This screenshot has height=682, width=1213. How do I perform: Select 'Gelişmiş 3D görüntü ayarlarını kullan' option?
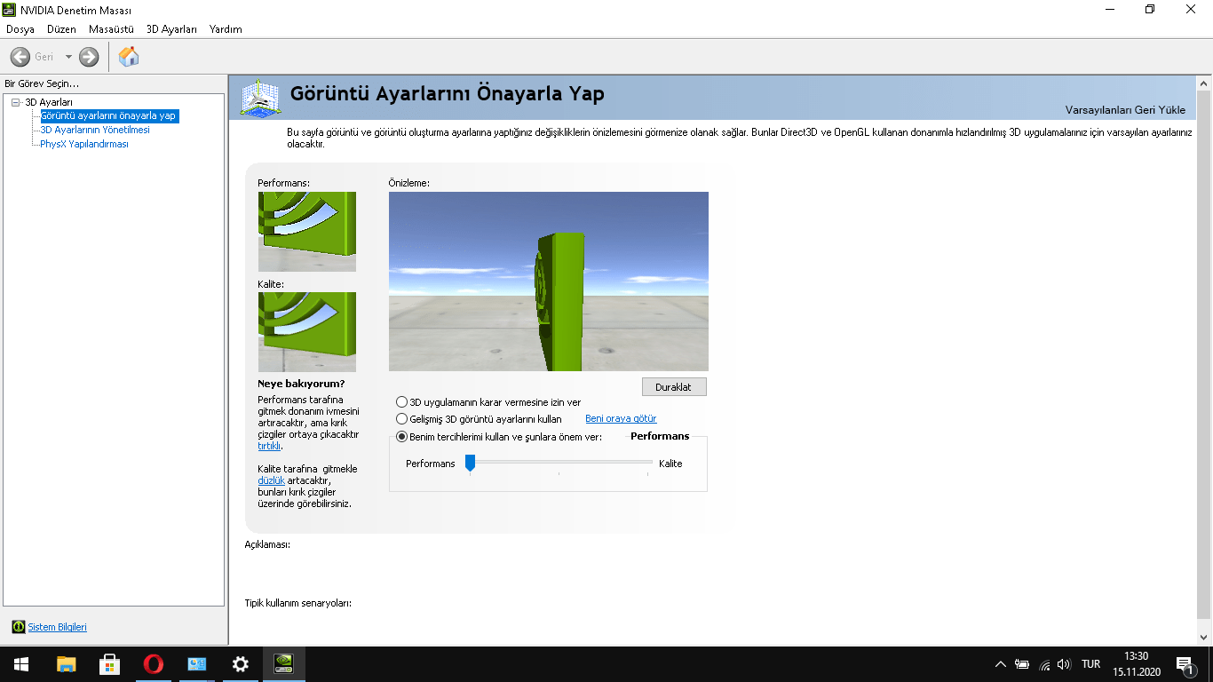pos(480,418)
